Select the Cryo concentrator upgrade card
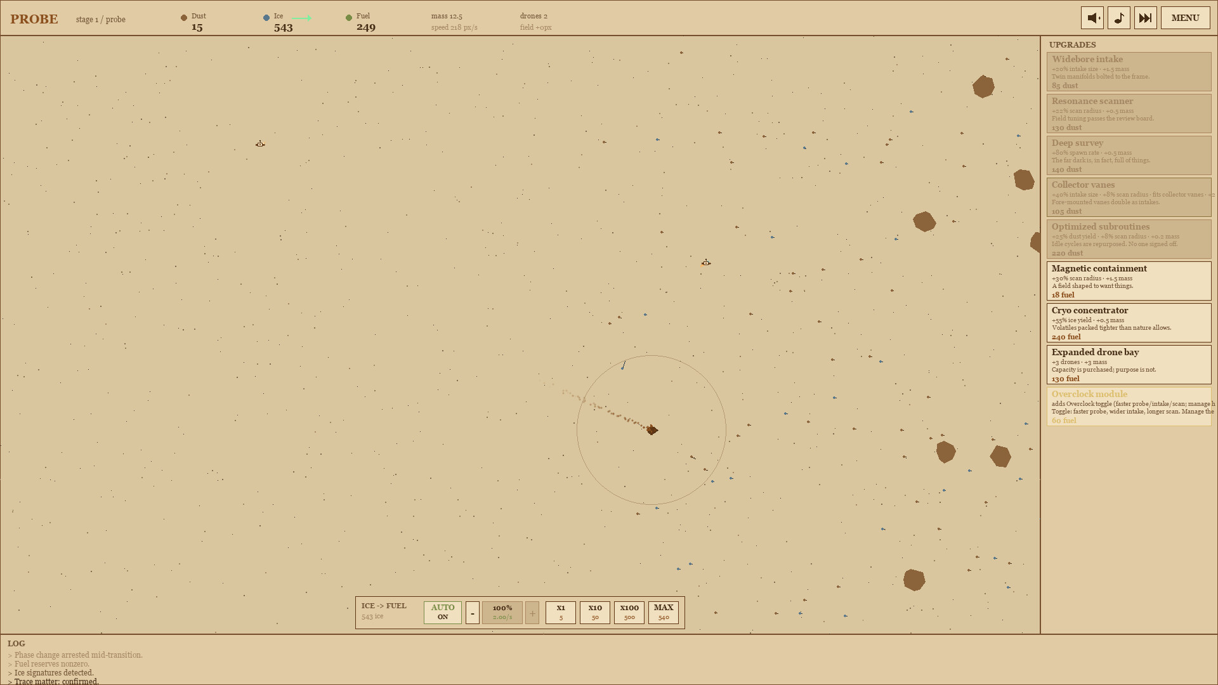 tap(1129, 323)
